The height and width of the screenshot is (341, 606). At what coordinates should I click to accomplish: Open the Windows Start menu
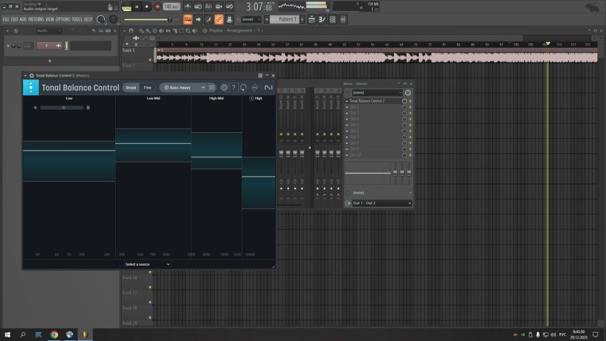coord(7,334)
